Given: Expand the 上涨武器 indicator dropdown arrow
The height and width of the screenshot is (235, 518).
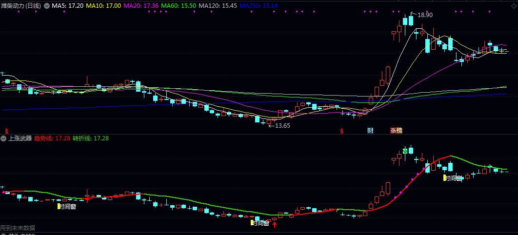Looking at the screenshot, I should 3,138.
